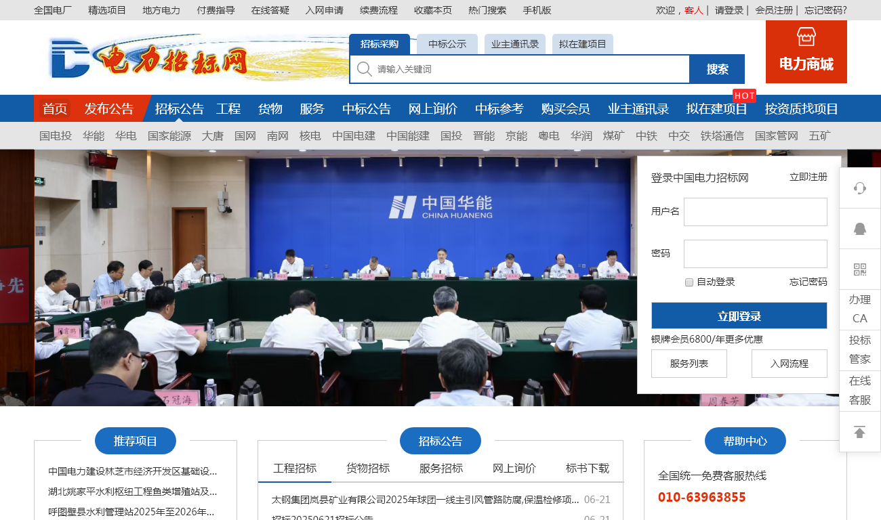Image resolution: width=881 pixels, height=520 pixels.
Task: Open the 太钢集团岚县矿业 tender announcement
Action: point(426,500)
